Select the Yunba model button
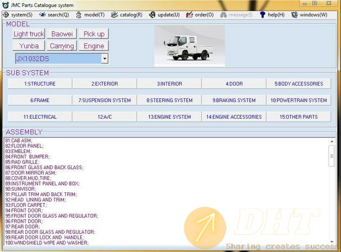This screenshot has width=341, height=252. point(29,46)
